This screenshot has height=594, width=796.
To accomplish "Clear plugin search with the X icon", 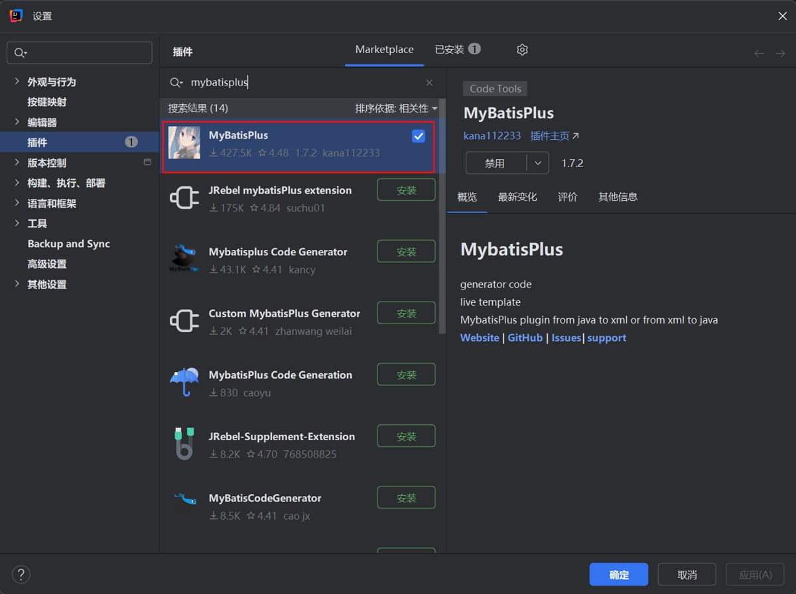I will point(429,82).
